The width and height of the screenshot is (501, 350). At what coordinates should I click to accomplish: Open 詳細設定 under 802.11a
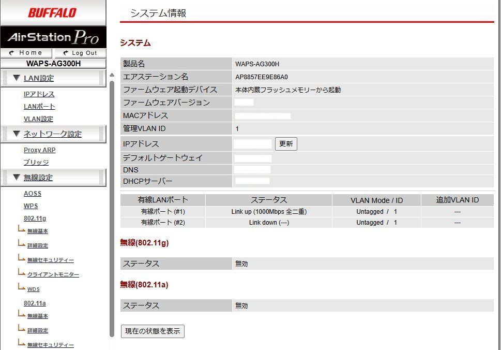point(38,330)
